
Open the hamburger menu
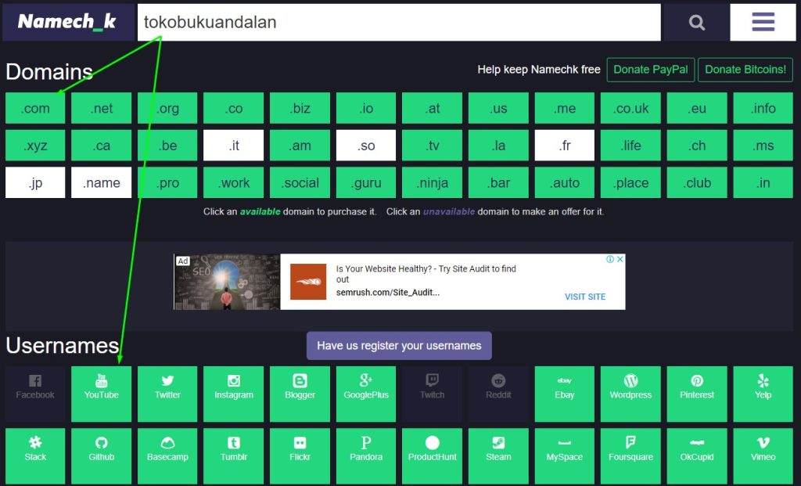(x=763, y=23)
